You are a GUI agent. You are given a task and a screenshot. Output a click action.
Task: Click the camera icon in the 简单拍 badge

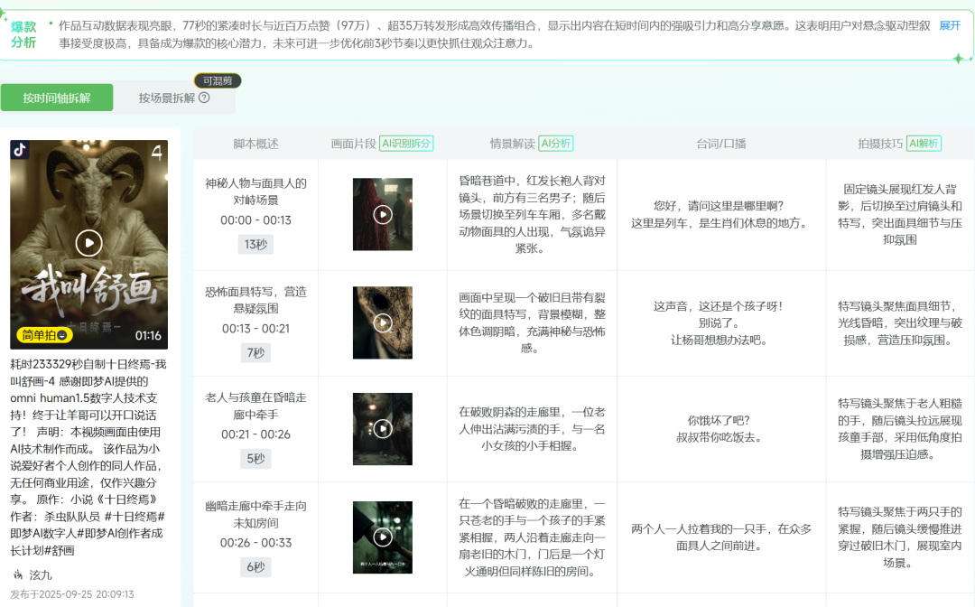63,335
